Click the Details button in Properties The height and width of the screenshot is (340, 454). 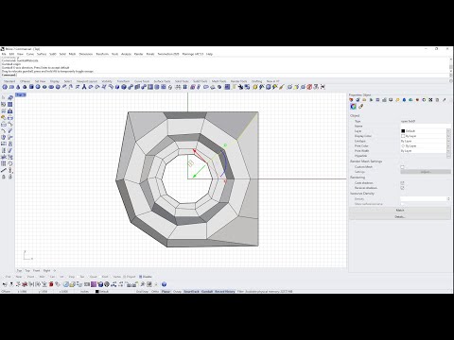tap(400, 216)
